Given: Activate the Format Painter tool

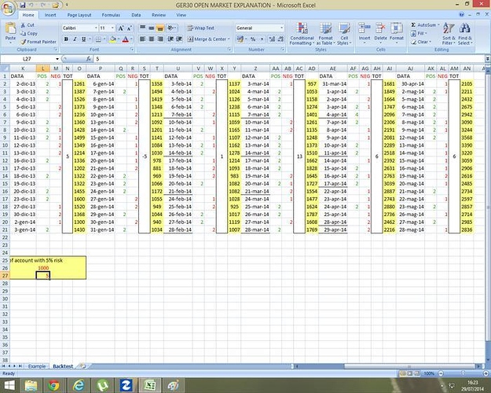Looking at the screenshot, I should 38,42.
